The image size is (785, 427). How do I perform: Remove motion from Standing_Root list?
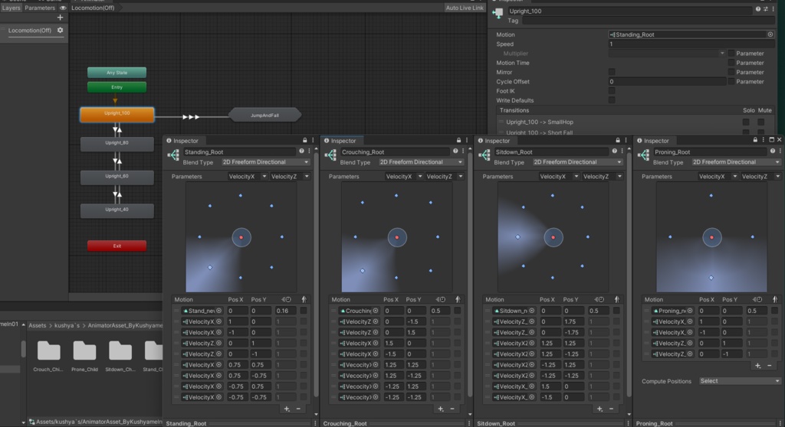pyautogui.click(x=298, y=409)
